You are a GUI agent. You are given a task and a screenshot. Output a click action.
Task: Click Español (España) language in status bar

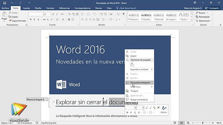49,123
